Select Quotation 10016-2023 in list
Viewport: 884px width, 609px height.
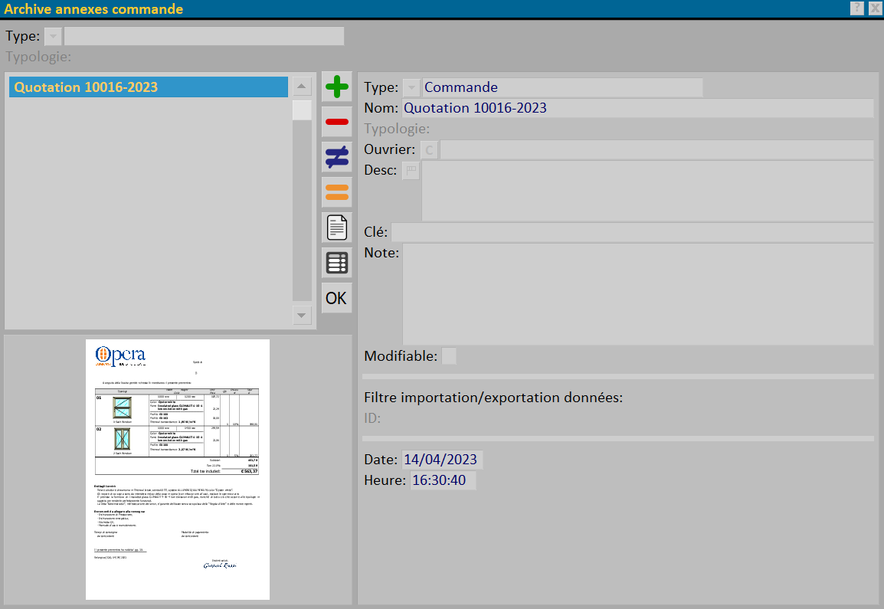(149, 87)
